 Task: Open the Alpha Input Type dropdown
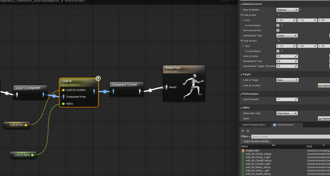287,113
